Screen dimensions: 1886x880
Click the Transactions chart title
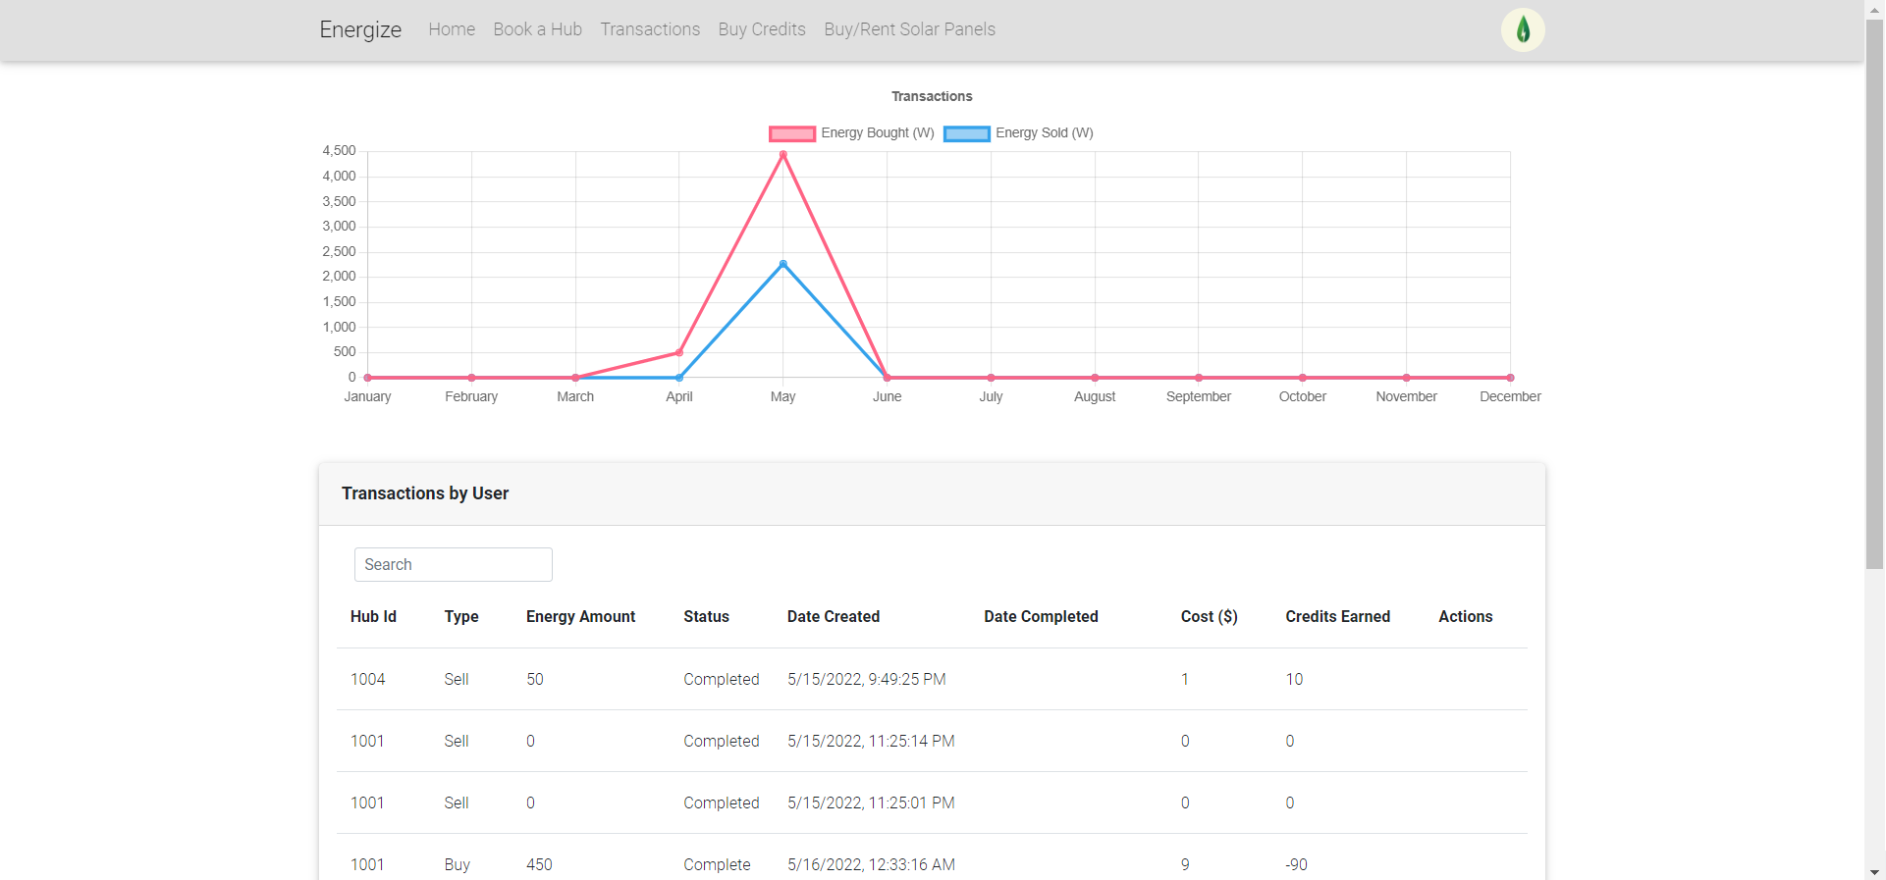click(932, 96)
